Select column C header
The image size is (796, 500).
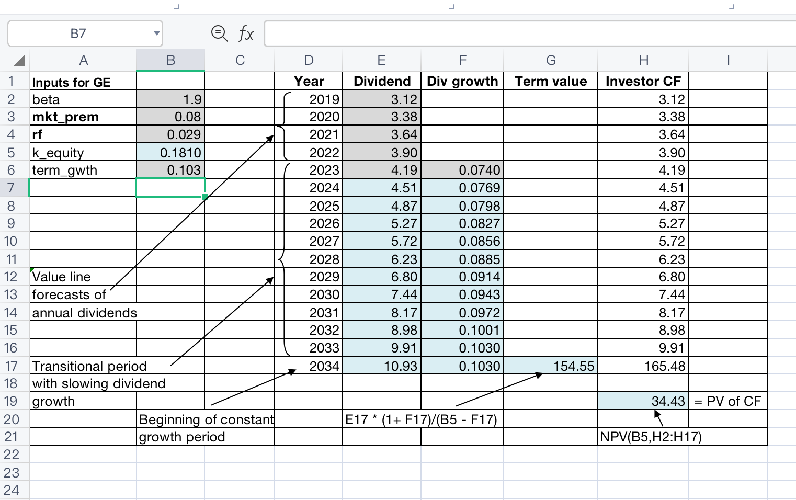tap(240, 61)
